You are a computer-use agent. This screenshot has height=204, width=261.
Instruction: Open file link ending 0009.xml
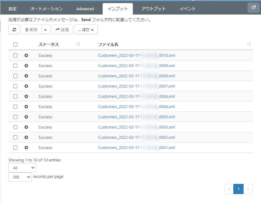click(137, 66)
